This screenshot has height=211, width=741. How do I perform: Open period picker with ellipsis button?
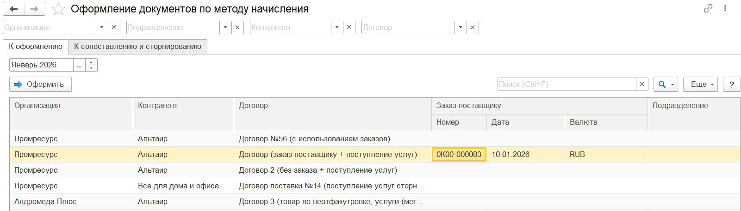point(79,65)
